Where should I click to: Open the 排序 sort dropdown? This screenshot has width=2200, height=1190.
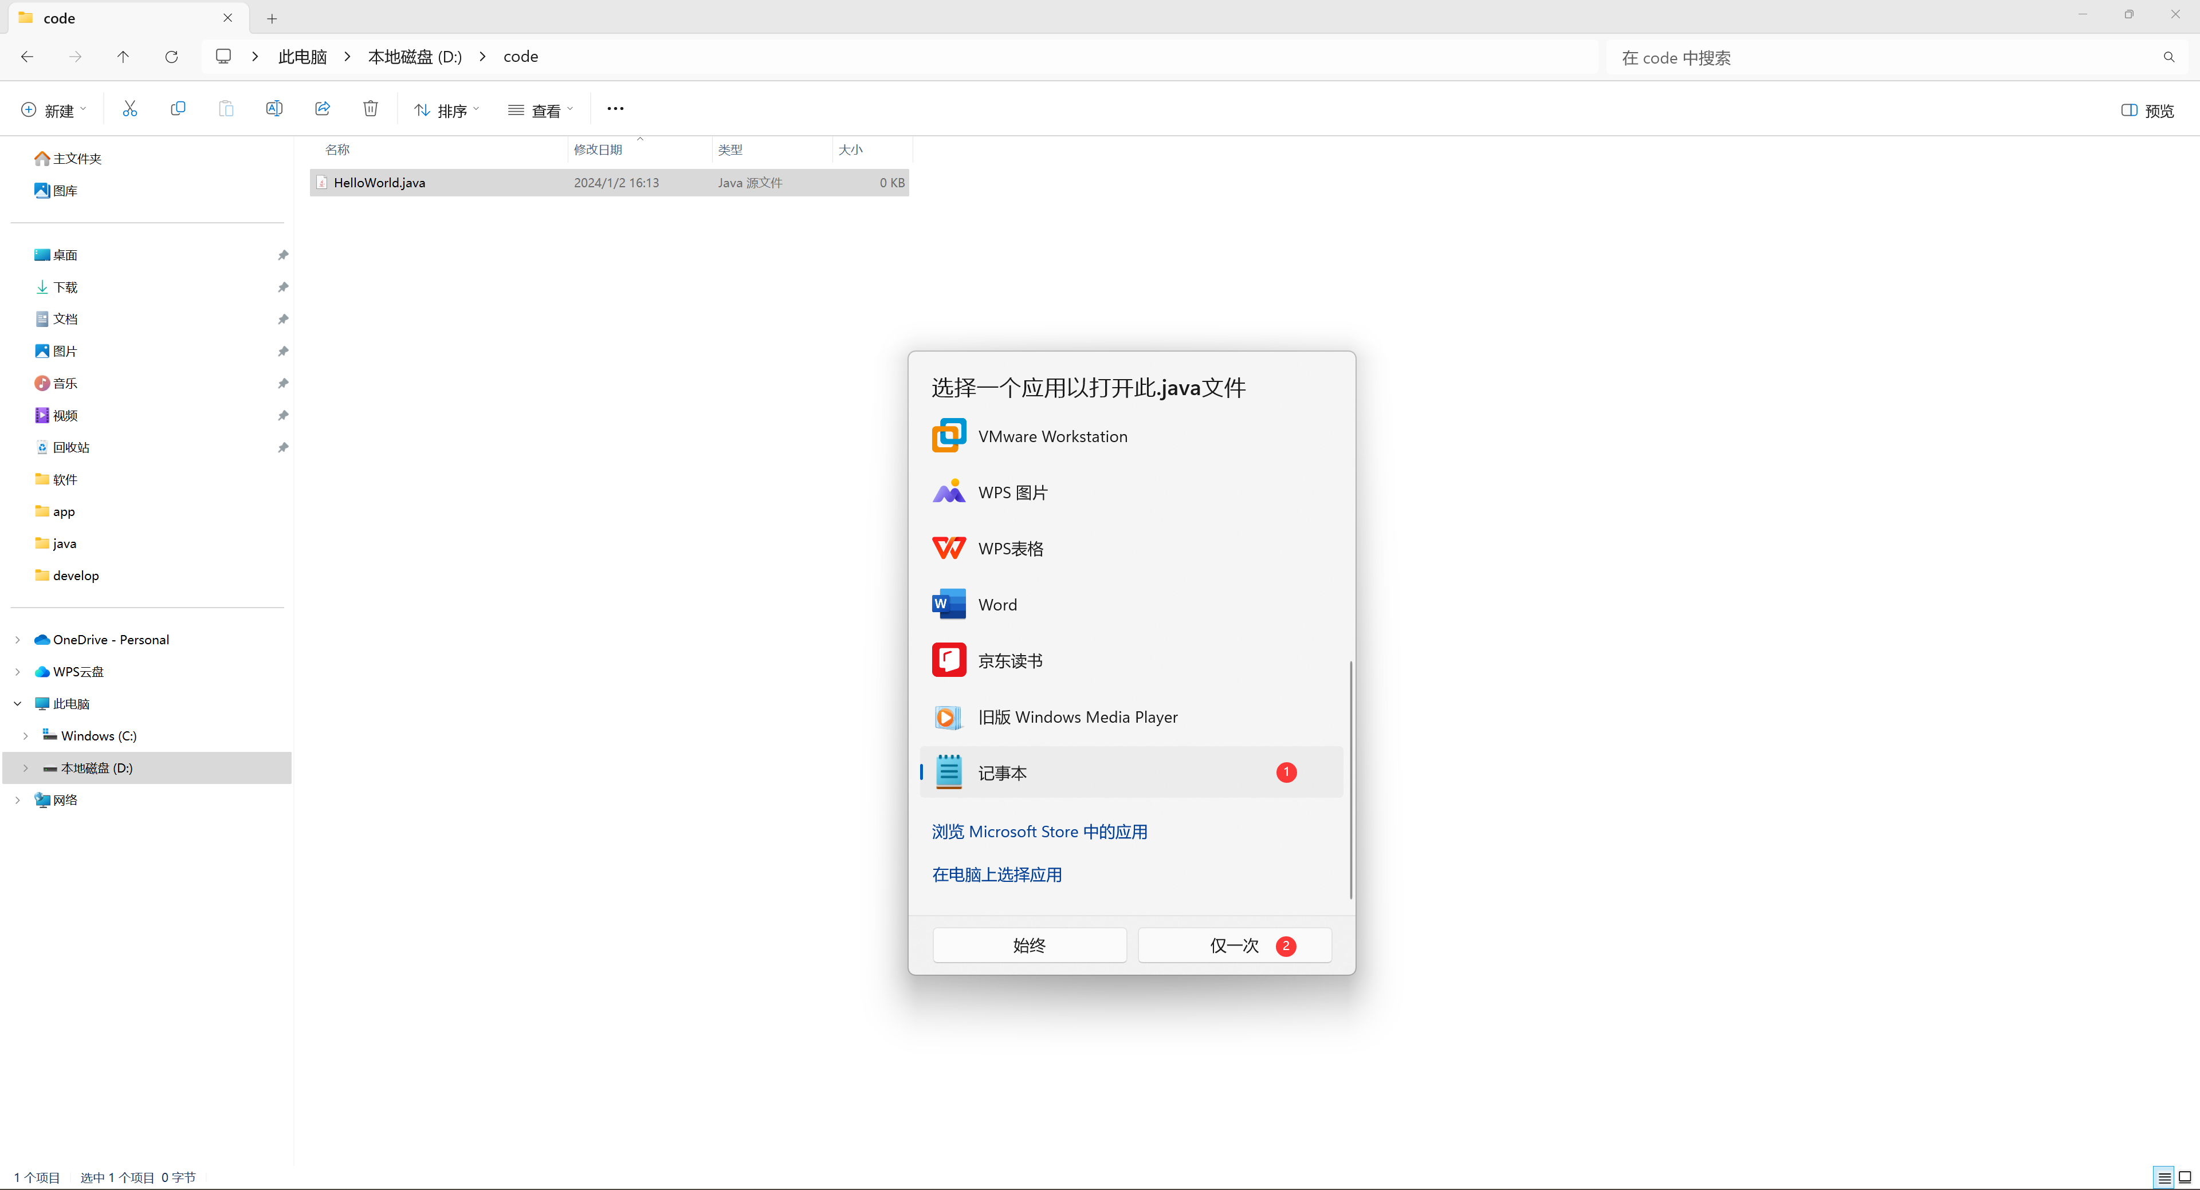447,110
